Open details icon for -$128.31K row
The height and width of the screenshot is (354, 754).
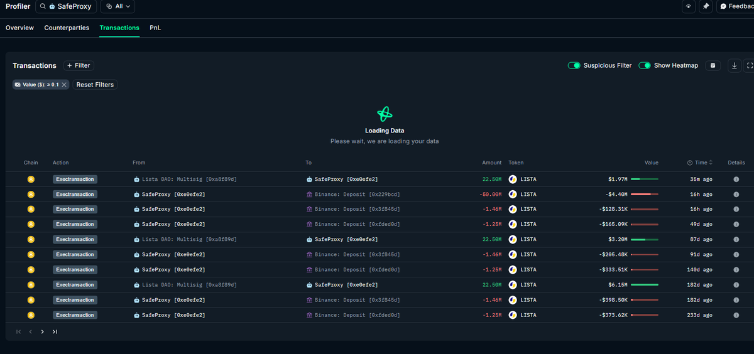[736, 210]
